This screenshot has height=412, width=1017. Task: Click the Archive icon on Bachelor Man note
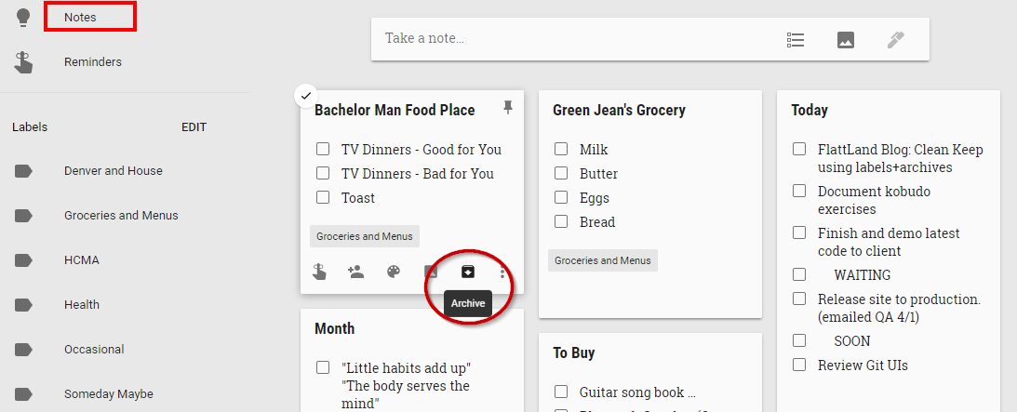(x=468, y=272)
